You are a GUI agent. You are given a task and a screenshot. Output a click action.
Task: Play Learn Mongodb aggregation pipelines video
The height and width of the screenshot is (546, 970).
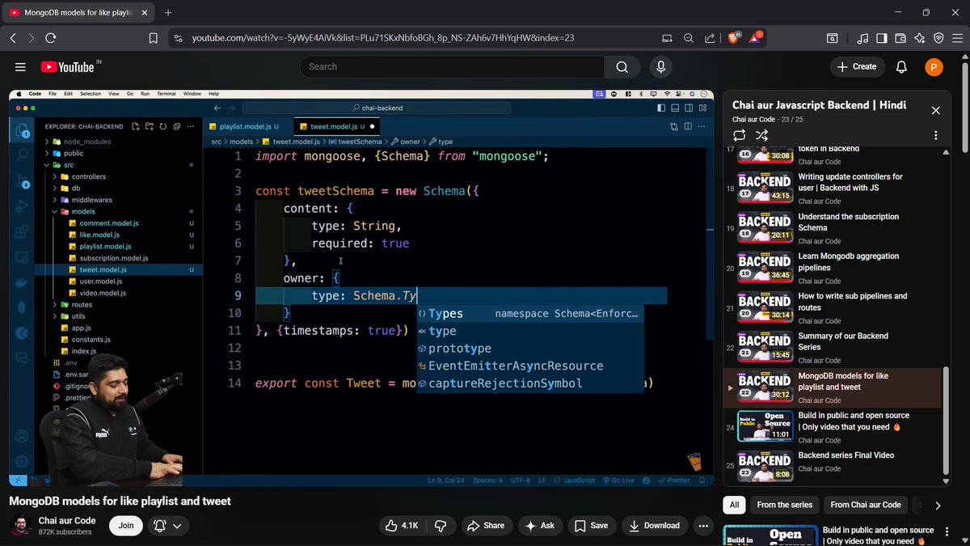pyautogui.click(x=849, y=261)
